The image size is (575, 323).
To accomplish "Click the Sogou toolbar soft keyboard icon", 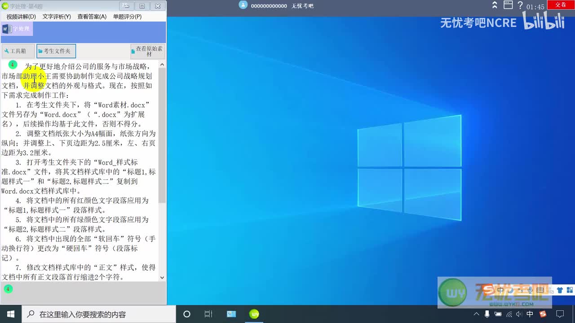I will tap(540, 290).
